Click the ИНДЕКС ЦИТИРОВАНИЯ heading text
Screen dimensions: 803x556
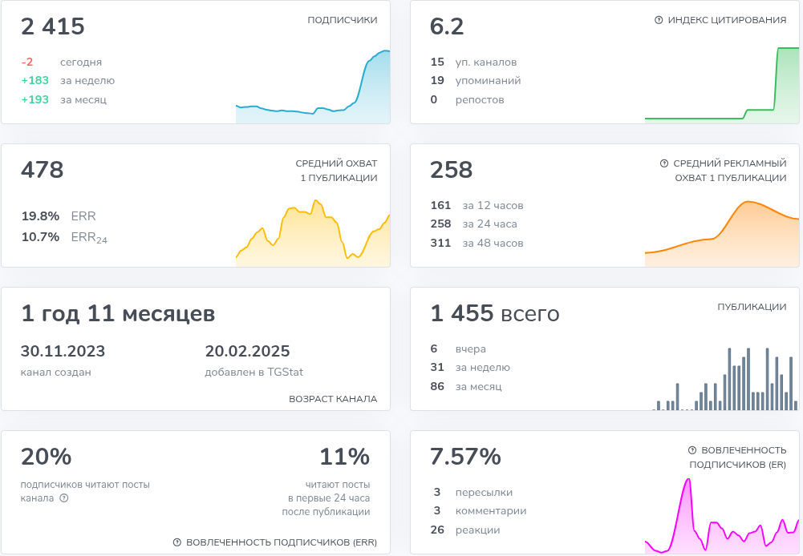point(727,20)
